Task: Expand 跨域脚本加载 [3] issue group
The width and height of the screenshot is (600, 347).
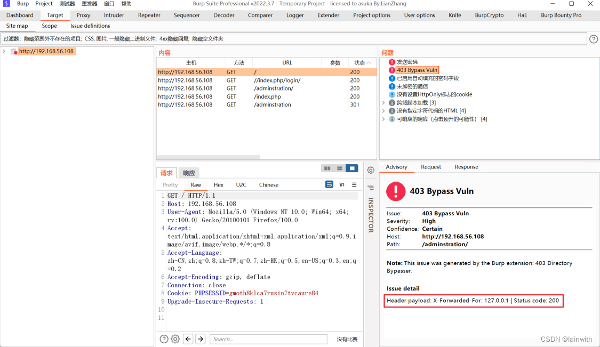Action: (x=383, y=102)
